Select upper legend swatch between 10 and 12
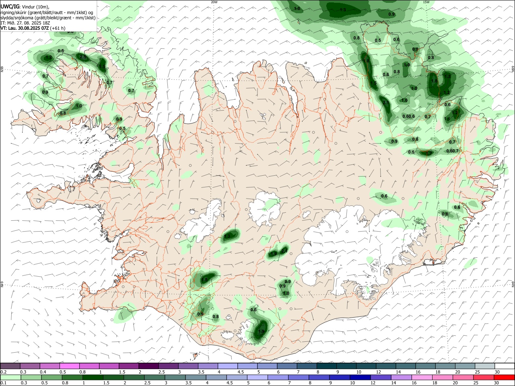Viewport: 515px width, 386px height. [366, 366]
